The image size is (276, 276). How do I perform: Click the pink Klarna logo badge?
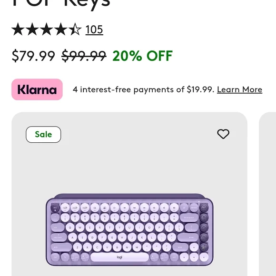37,89
